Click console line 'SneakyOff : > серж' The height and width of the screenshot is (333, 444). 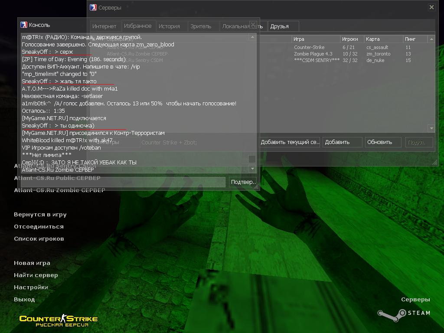point(47,52)
